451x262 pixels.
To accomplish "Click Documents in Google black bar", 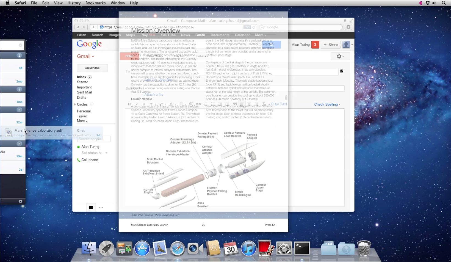I will (x=220, y=35).
